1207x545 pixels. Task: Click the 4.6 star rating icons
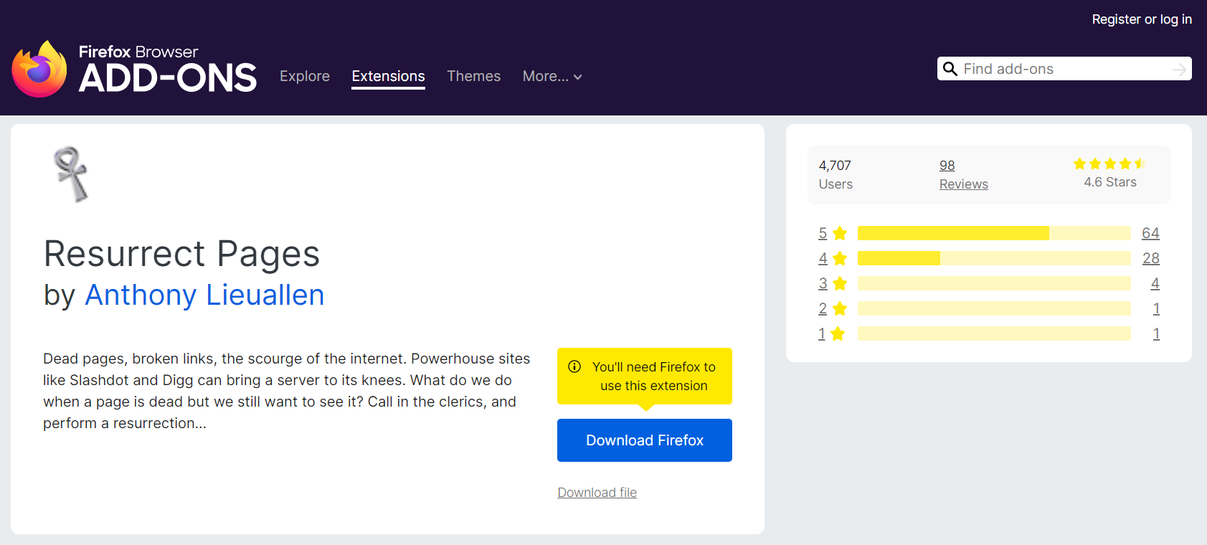[x=1109, y=163]
